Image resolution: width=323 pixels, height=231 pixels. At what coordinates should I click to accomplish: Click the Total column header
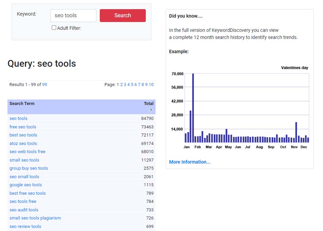point(148,104)
